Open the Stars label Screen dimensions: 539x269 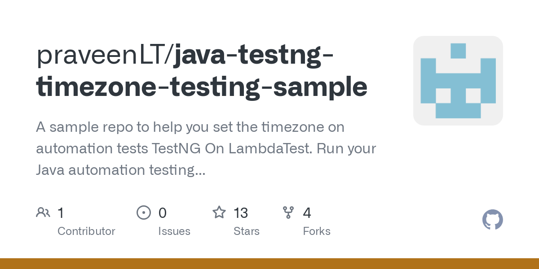point(247,231)
